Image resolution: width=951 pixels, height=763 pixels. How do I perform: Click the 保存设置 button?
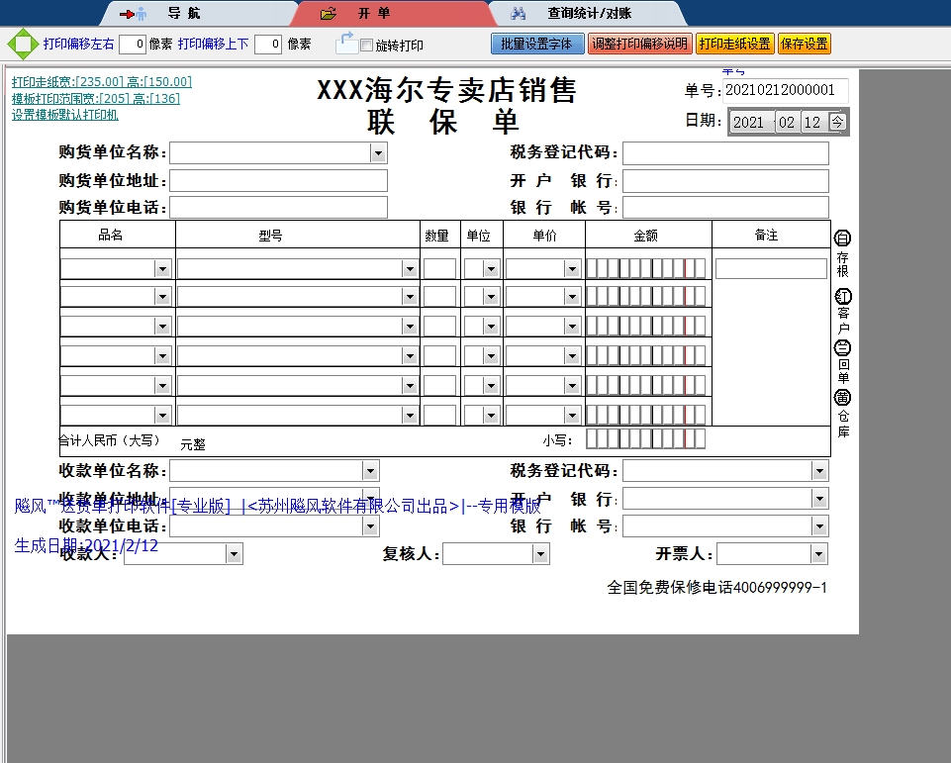pos(804,44)
